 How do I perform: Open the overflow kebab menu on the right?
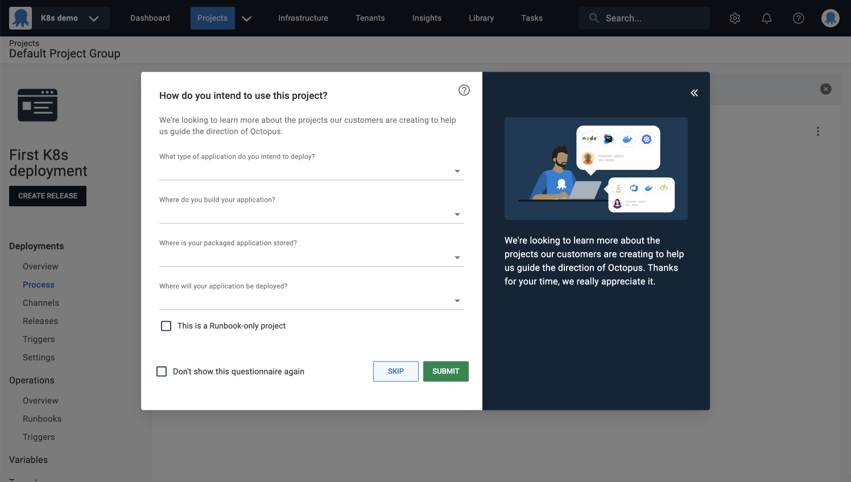coord(817,131)
